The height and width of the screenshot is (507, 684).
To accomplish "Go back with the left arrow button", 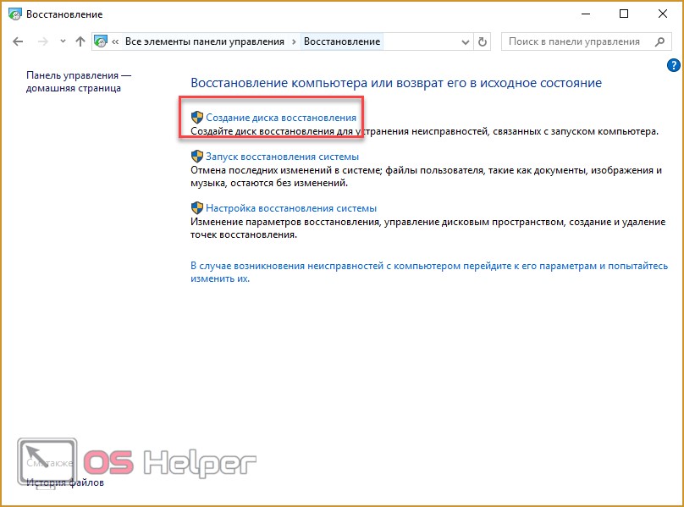I will tap(18, 41).
